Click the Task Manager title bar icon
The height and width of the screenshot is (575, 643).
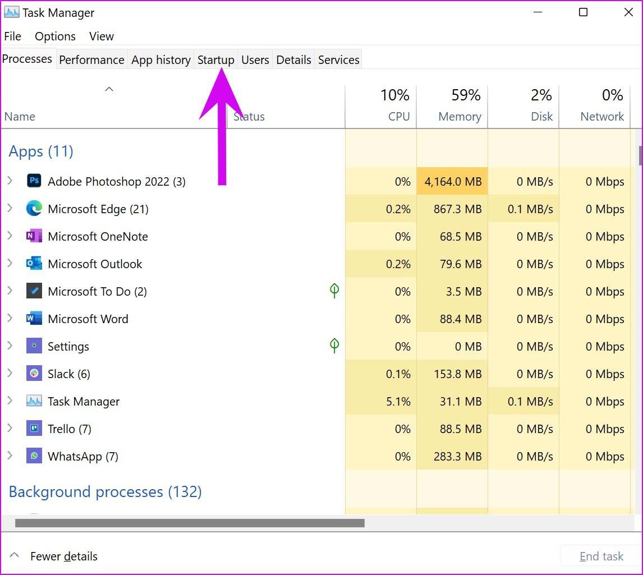pyautogui.click(x=11, y=12)
